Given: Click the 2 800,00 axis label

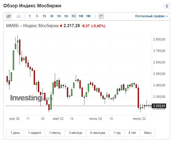Looking at the screenshot, I should [x=159, y=39].
